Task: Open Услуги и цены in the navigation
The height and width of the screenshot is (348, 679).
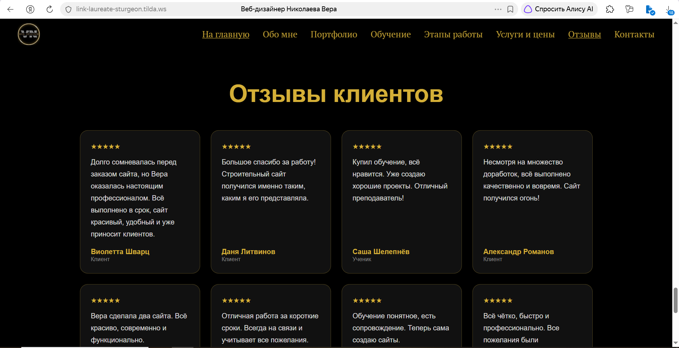Action: [x=525, y=34]
